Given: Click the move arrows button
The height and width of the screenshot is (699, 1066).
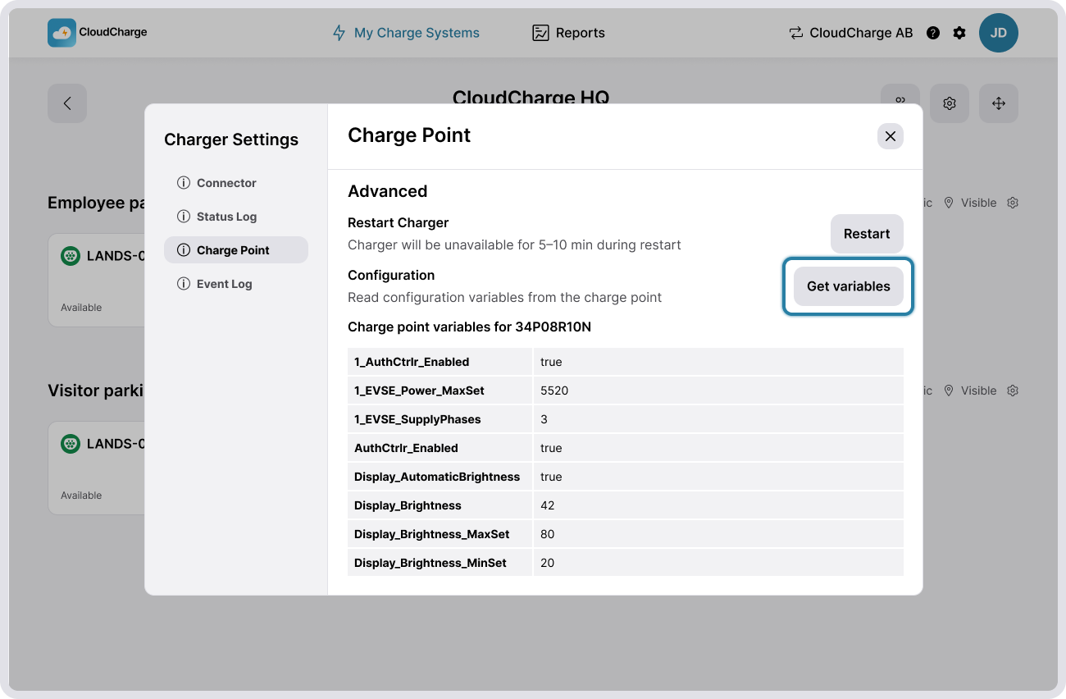Looking at the screenshot, I should click(x=999, y=103).
